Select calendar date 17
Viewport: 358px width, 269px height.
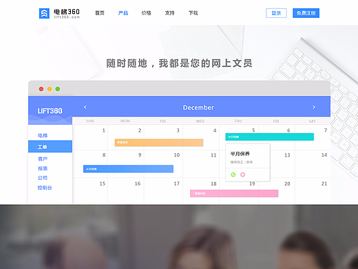click(x=176, y=183)
